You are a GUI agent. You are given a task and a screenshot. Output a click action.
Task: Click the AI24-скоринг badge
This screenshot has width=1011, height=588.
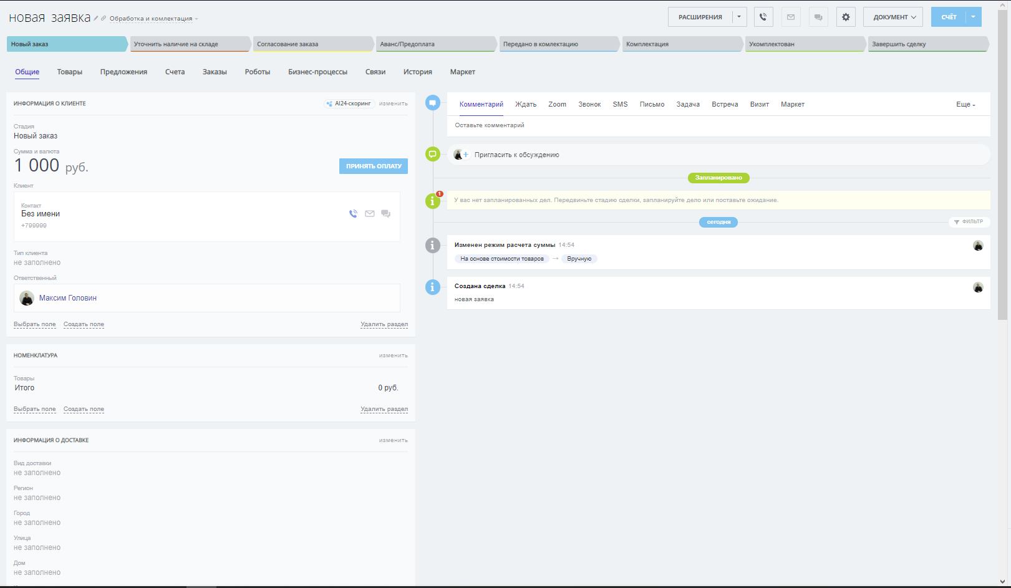pyautogui.click(x=349, y=104)
